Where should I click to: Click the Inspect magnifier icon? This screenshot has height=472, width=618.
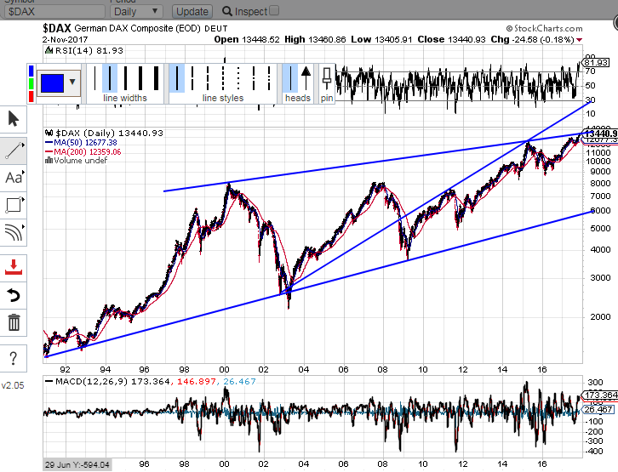coord(227,11)
